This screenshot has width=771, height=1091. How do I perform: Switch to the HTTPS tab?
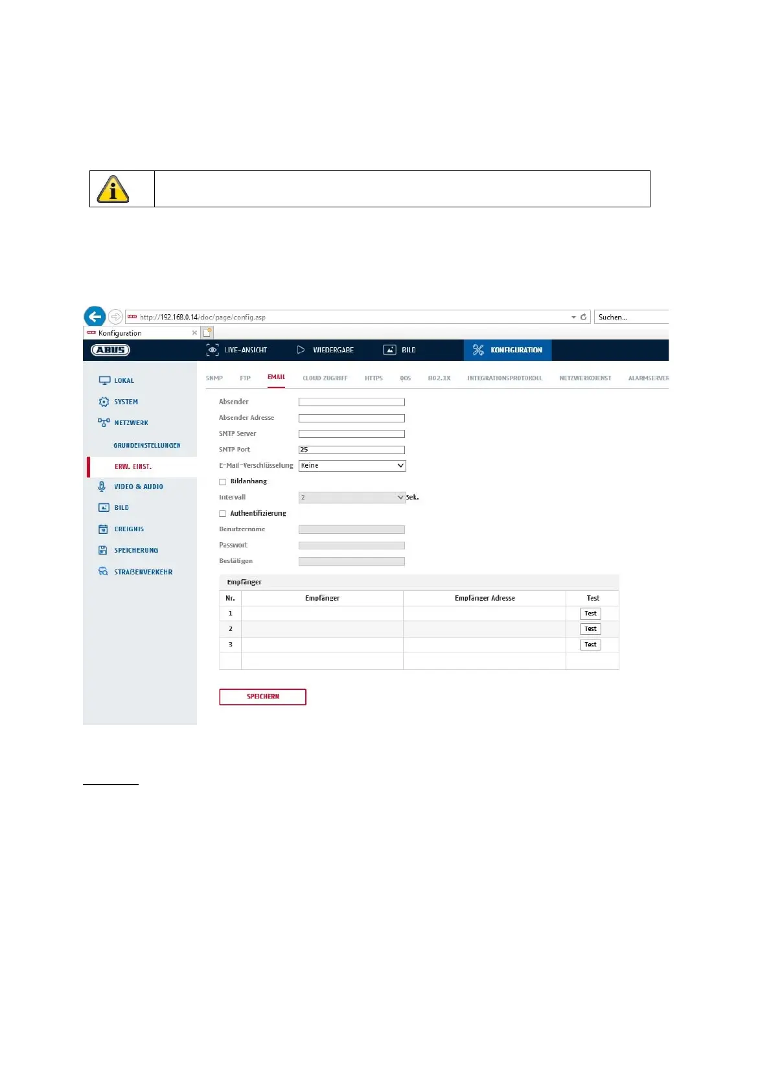click(x=374, y=378)
